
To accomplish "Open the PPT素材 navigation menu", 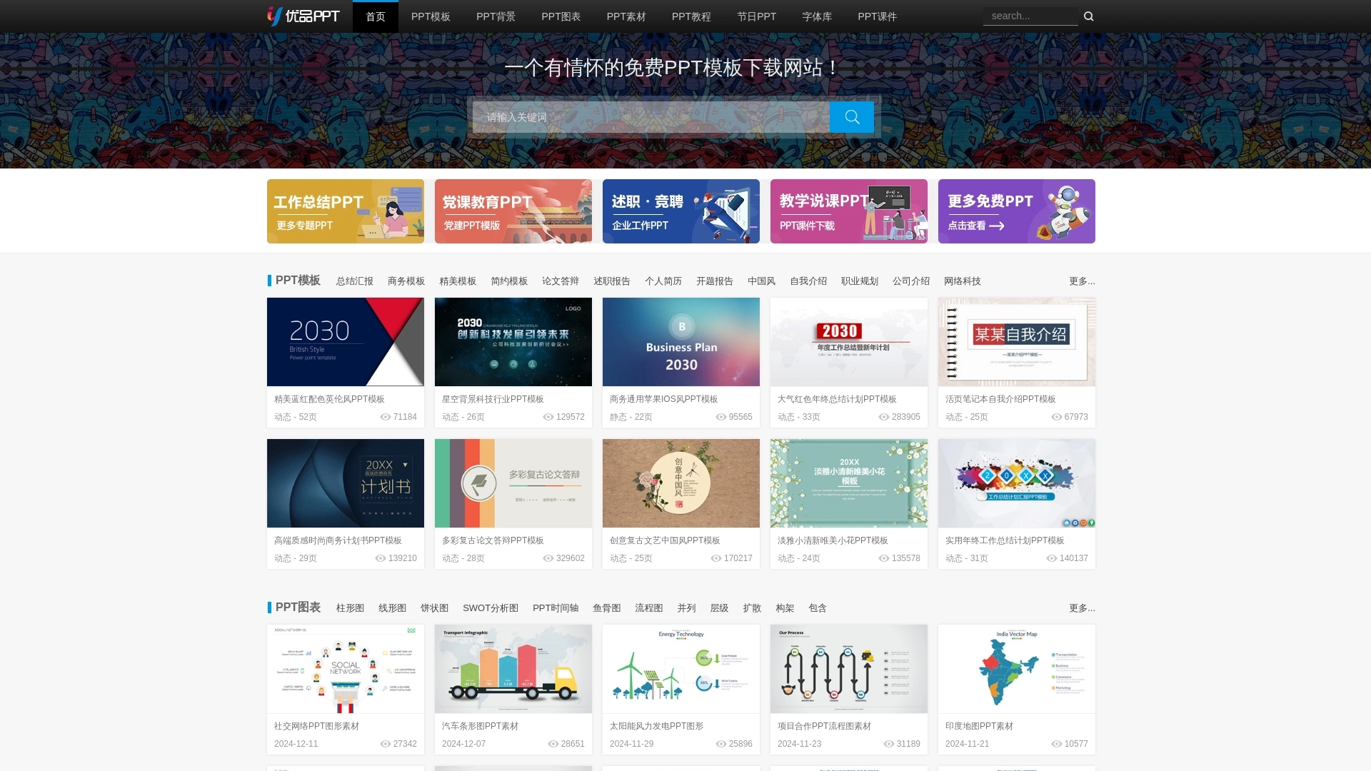I will click(626, 16).
